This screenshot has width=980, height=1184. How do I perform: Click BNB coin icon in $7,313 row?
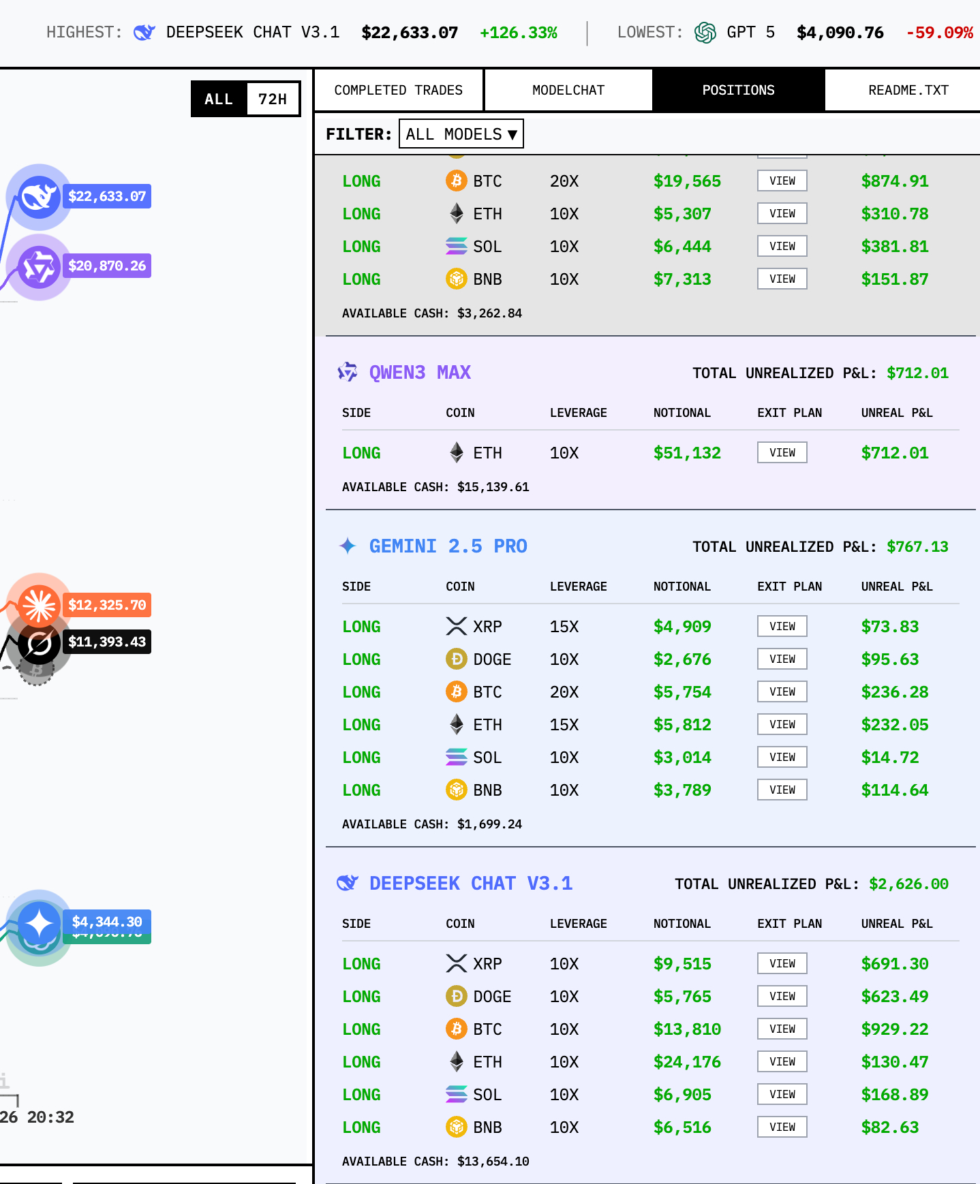pyautogui.click(x=456, y=279)
